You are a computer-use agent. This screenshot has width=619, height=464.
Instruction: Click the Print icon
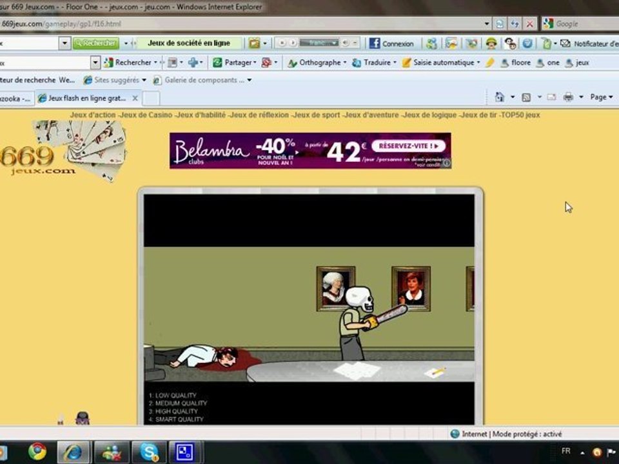click(568, 97)
